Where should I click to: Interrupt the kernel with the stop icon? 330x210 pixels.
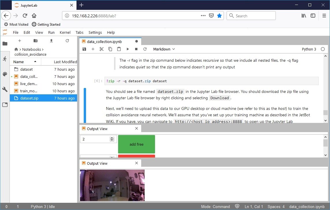[136, 49]
